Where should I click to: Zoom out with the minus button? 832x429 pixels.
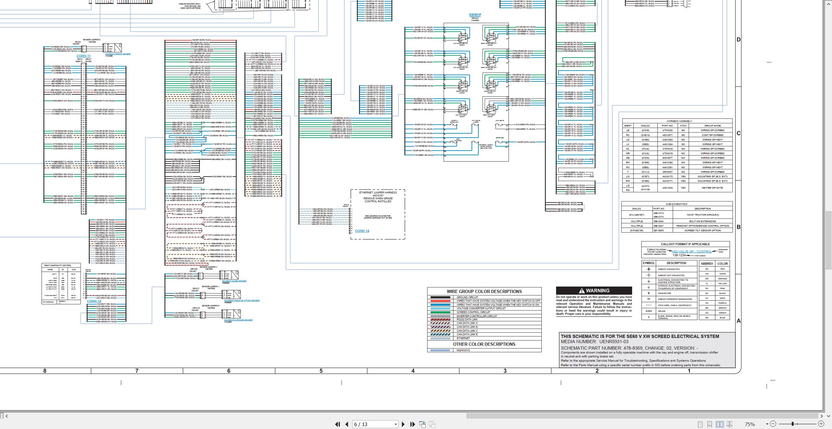coord(773,424)
